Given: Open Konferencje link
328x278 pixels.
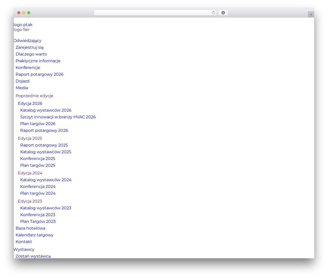Looking at the screenshot, I should coord(28,67).
